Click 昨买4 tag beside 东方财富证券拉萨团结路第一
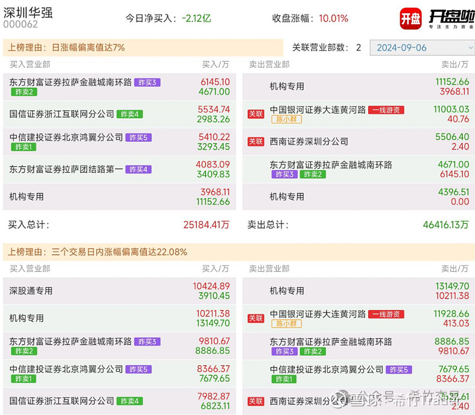Image resolution: width=475 pixels, height=415 pixels. [x=138, y=169]
